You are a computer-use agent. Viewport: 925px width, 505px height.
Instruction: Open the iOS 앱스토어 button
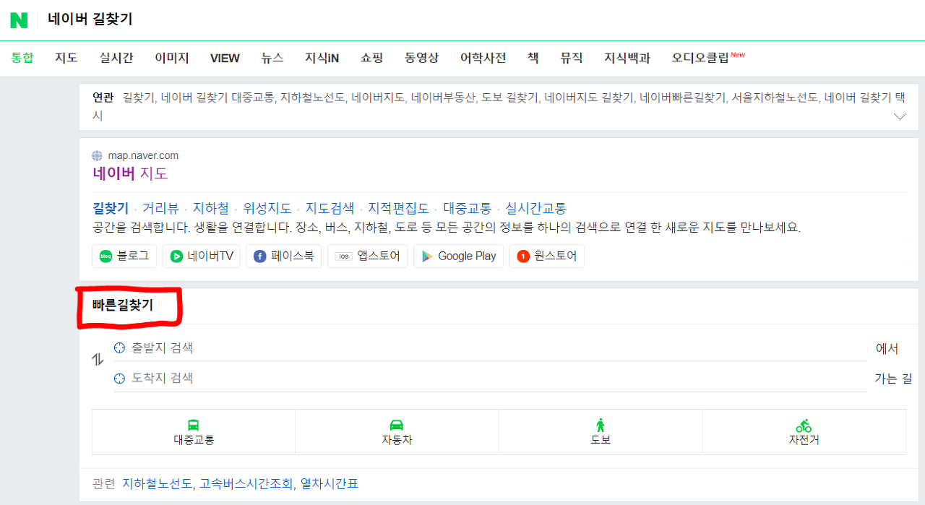pyautogui.click(x=367, y=256)
